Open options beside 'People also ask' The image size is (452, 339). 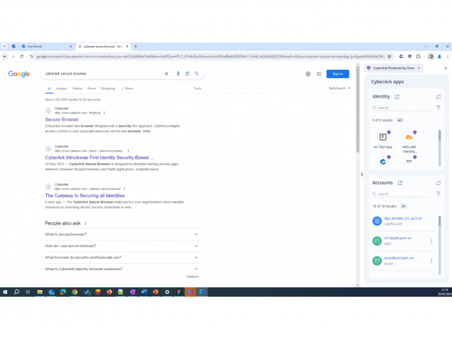[x=85, y=223]
